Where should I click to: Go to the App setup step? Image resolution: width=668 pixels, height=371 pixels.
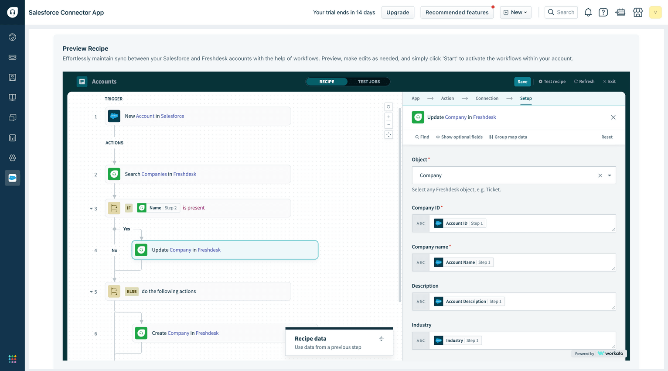pyautogui.click(x=416, y=98)
